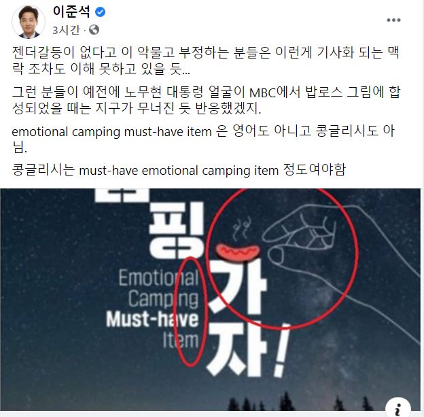Image resolution: width=424 pixels, height=417 pixels.
Task: Click the steam squiggles above the sausage
Action: point(241,229)
